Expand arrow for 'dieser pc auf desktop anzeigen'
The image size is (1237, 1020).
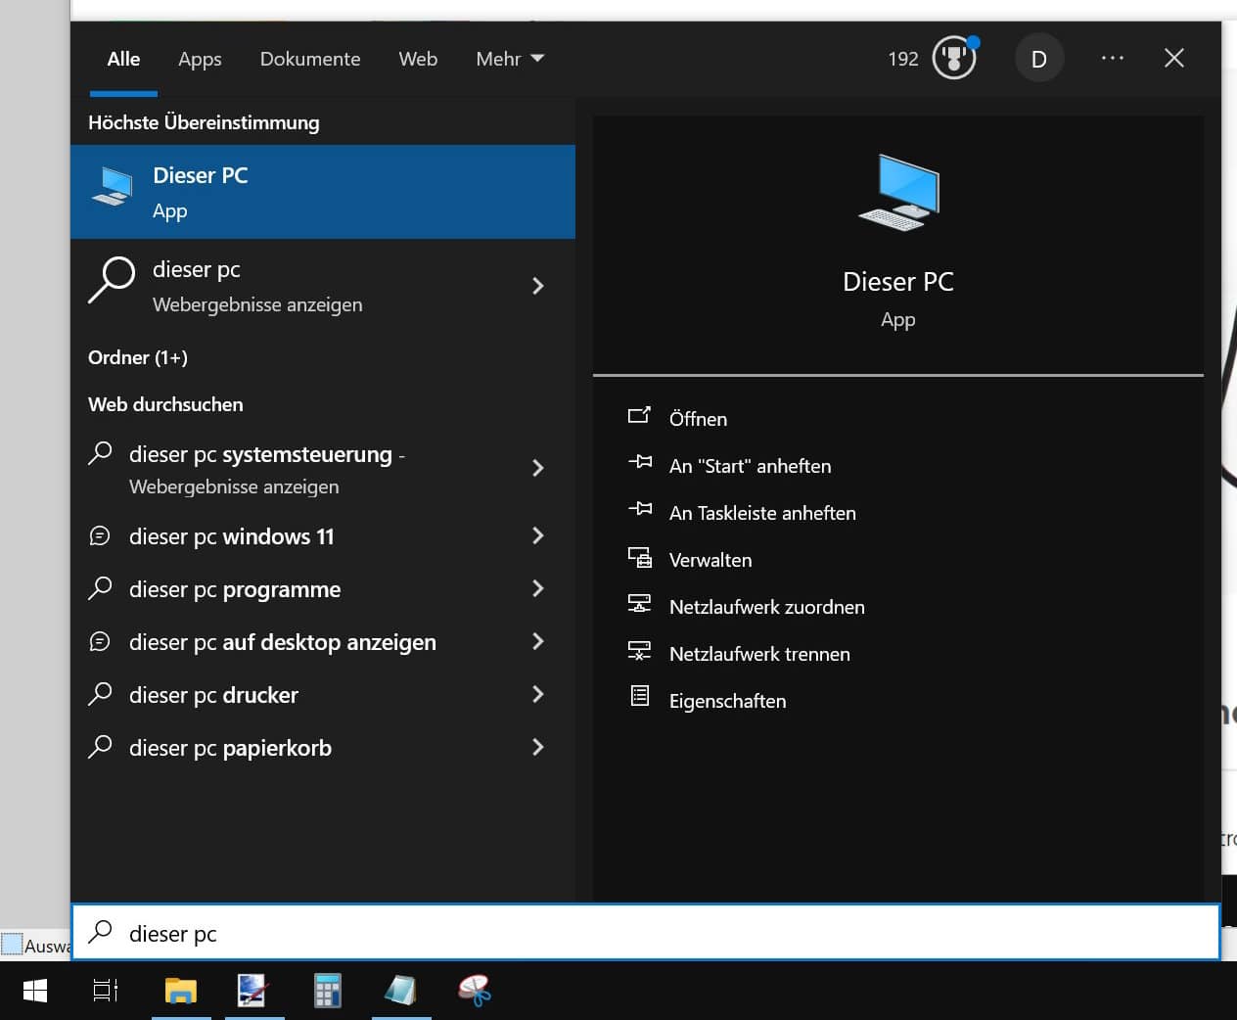pyautogui.click(x=537, y=641)
